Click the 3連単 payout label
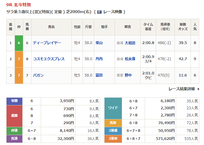This screenshot has height=145, width=204. pos(113,138)
